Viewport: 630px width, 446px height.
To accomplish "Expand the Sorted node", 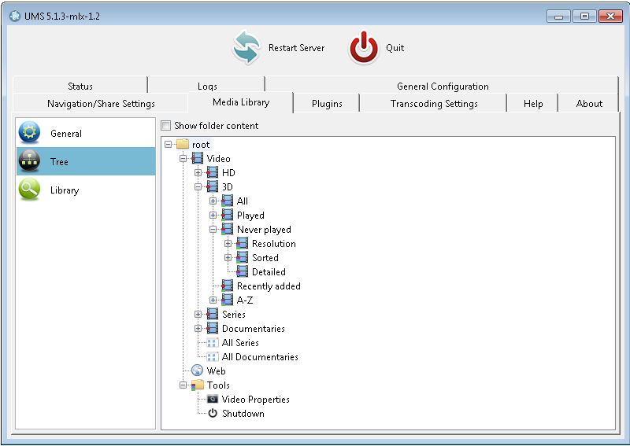I will pos(228,257).
